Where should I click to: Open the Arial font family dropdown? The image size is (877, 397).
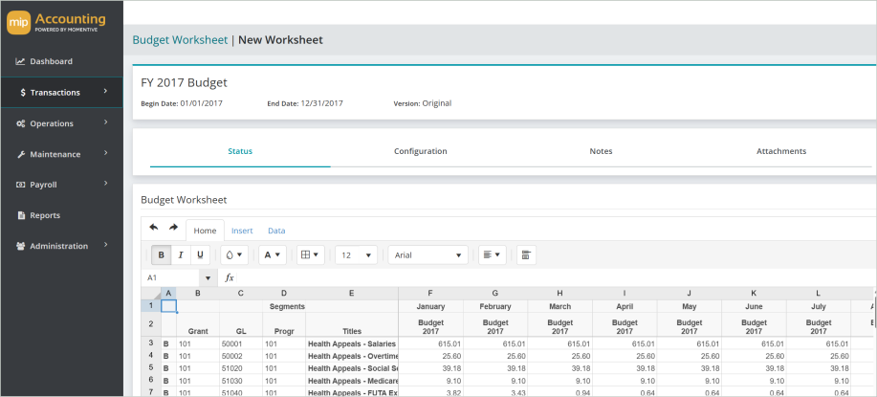[428, 254]
